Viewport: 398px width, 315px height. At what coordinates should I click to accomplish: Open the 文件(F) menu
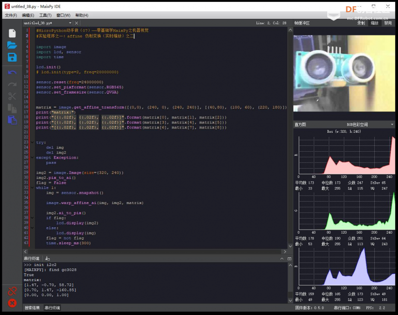tap(11, 15)
